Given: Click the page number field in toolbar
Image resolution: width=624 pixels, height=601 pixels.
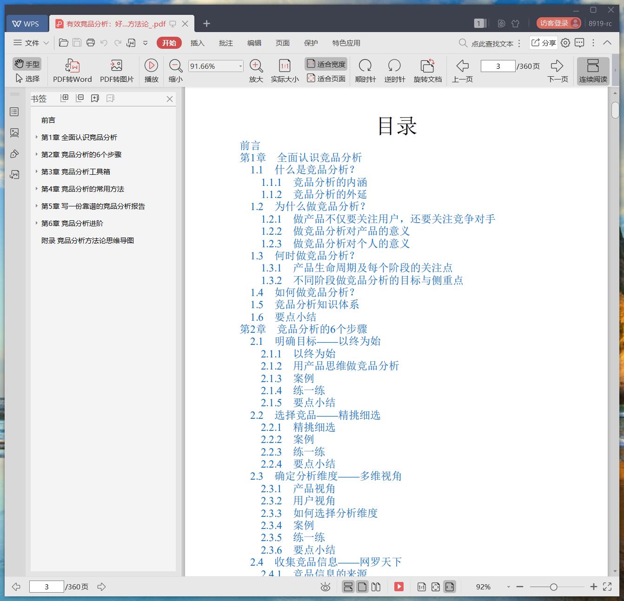Looking at the screenshot, I should (498, 66).
